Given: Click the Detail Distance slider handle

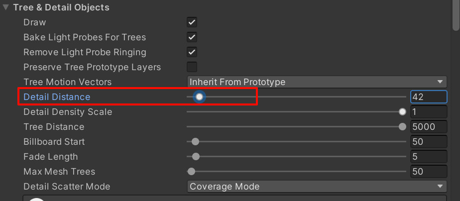Looking at the screenshot, I should [x=199, y=97].
